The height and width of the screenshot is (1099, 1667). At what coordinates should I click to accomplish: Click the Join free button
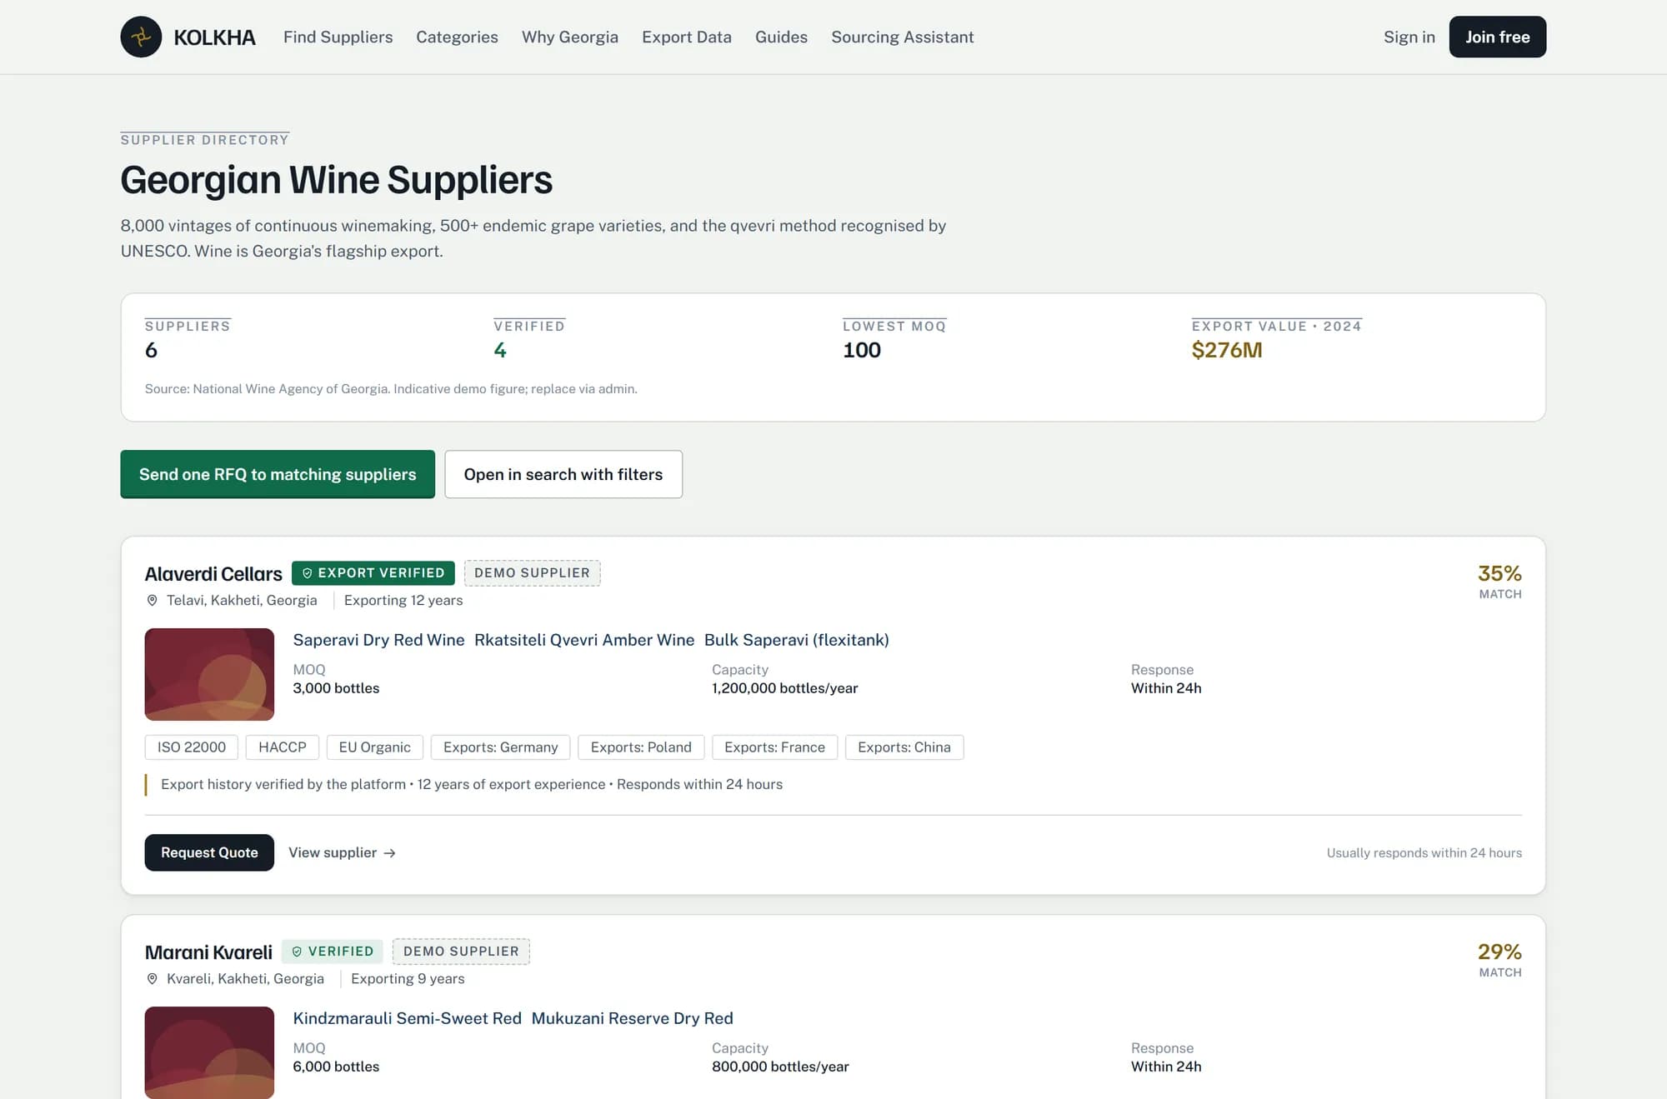click(1497, 37)
